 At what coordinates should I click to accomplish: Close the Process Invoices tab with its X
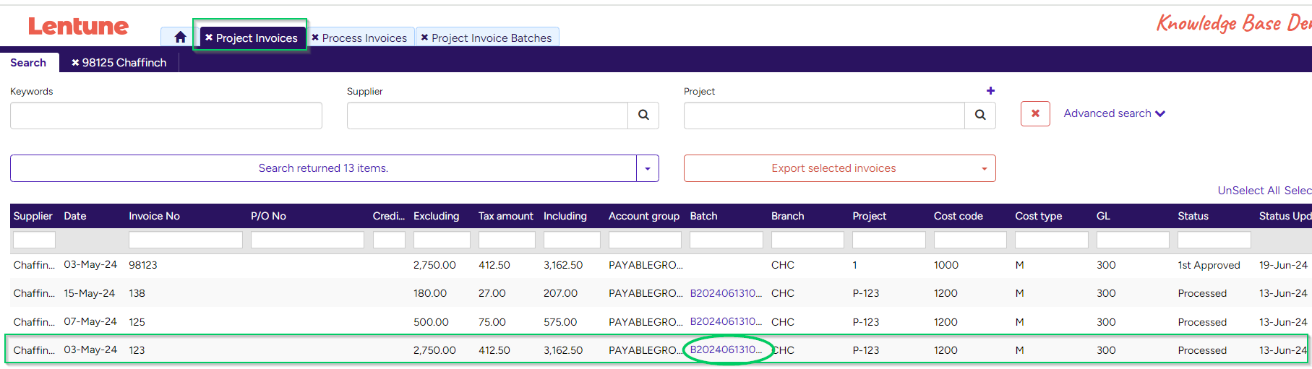(x=315, y=38)
